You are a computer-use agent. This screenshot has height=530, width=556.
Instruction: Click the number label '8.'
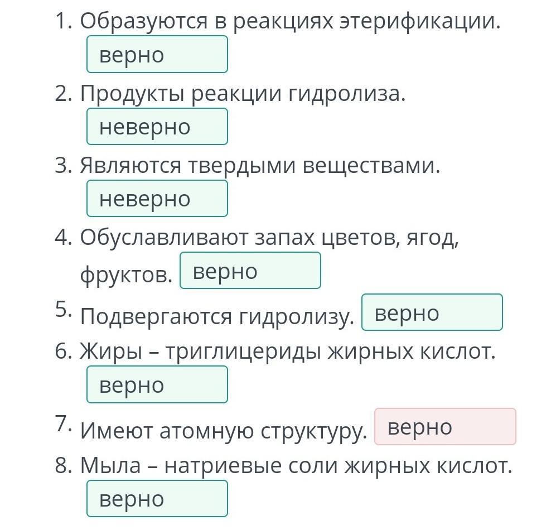point(64,466)
